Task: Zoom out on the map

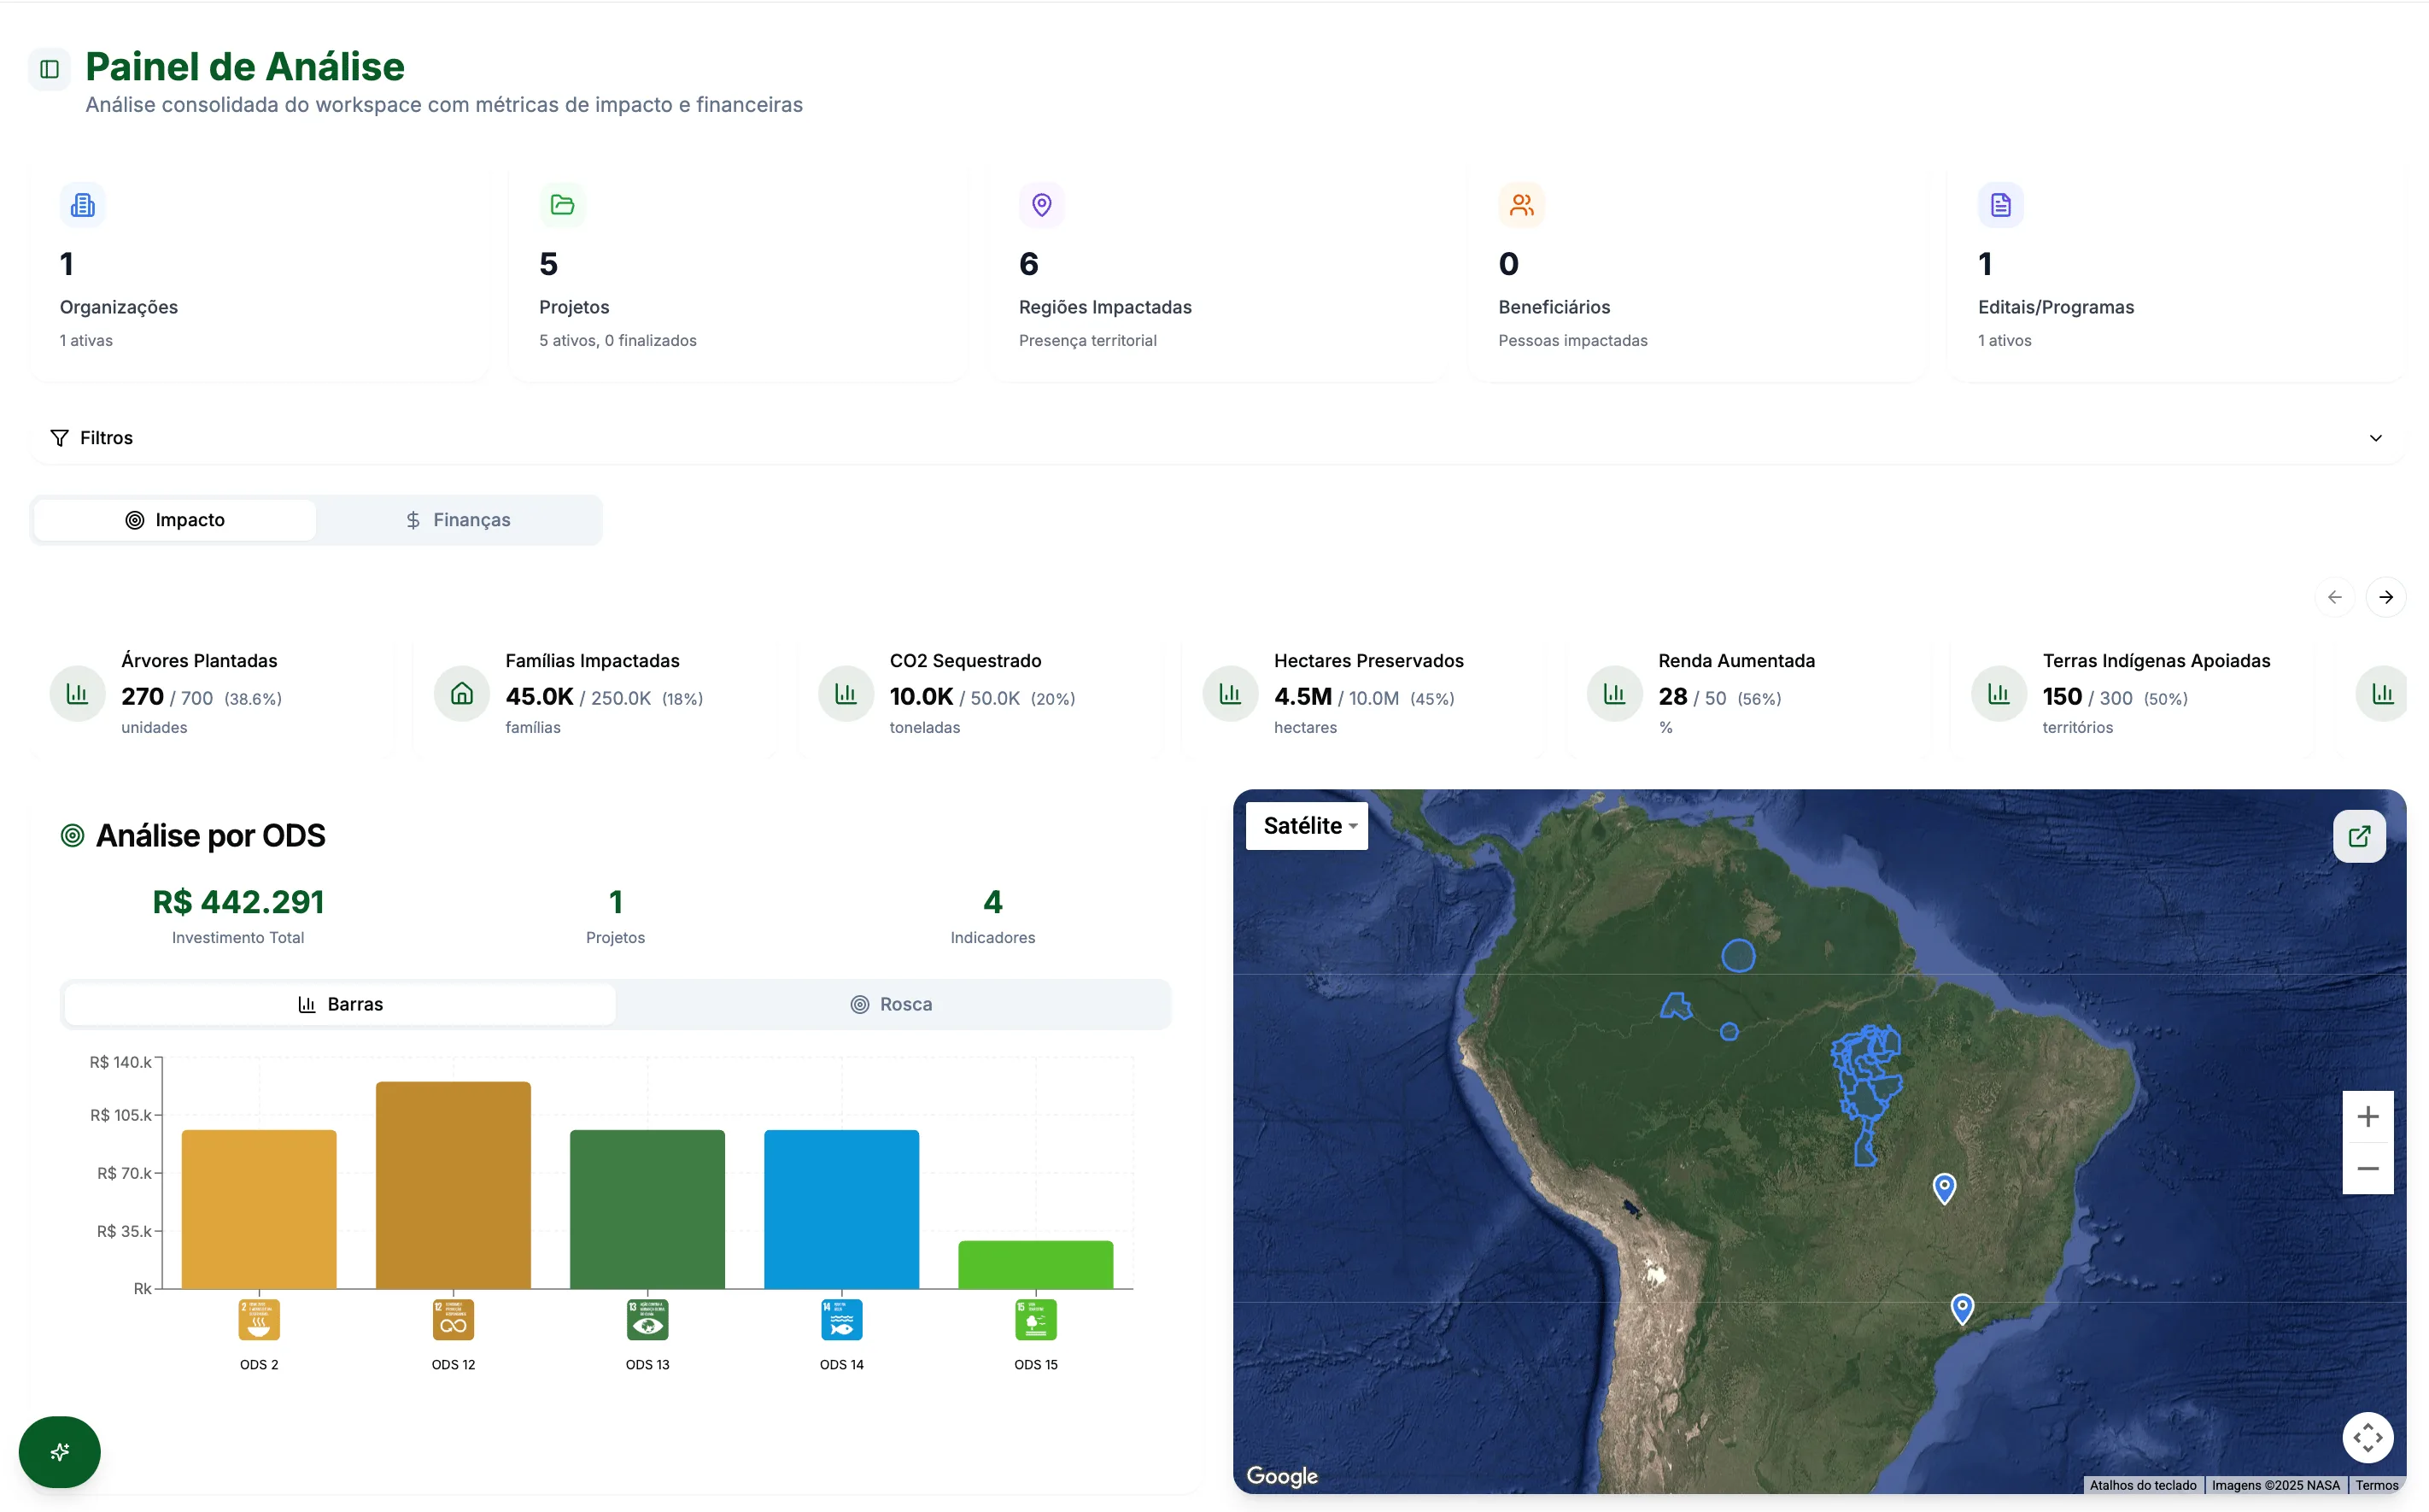Action: (x=2367, y=1168)
